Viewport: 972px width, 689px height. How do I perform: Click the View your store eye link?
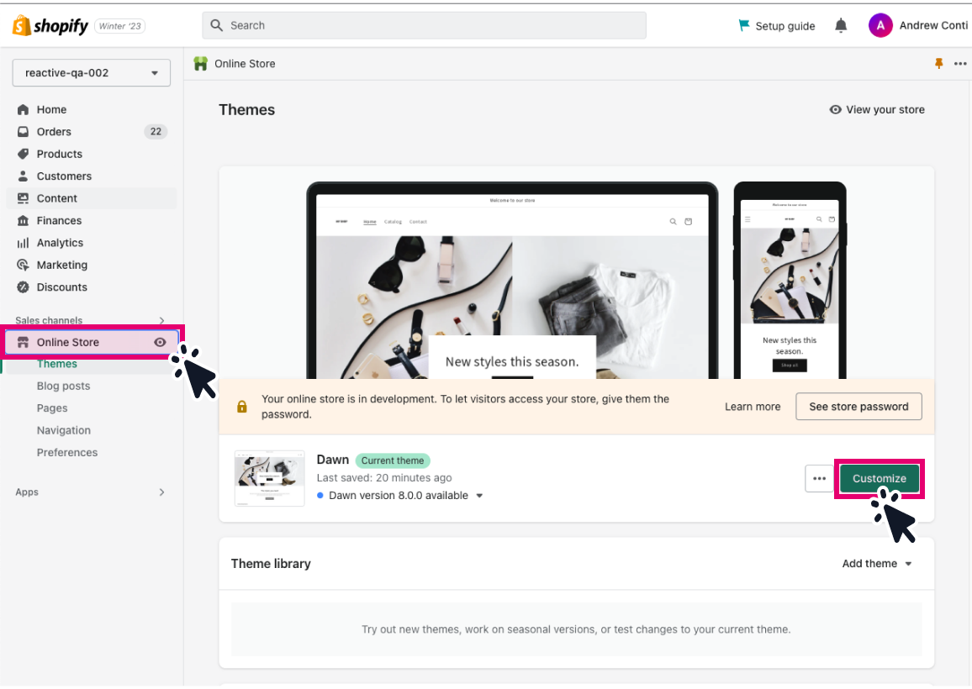click(876, 110)
